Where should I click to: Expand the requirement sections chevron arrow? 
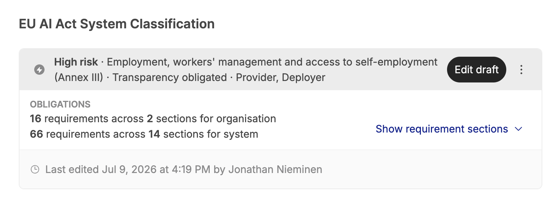518,129
